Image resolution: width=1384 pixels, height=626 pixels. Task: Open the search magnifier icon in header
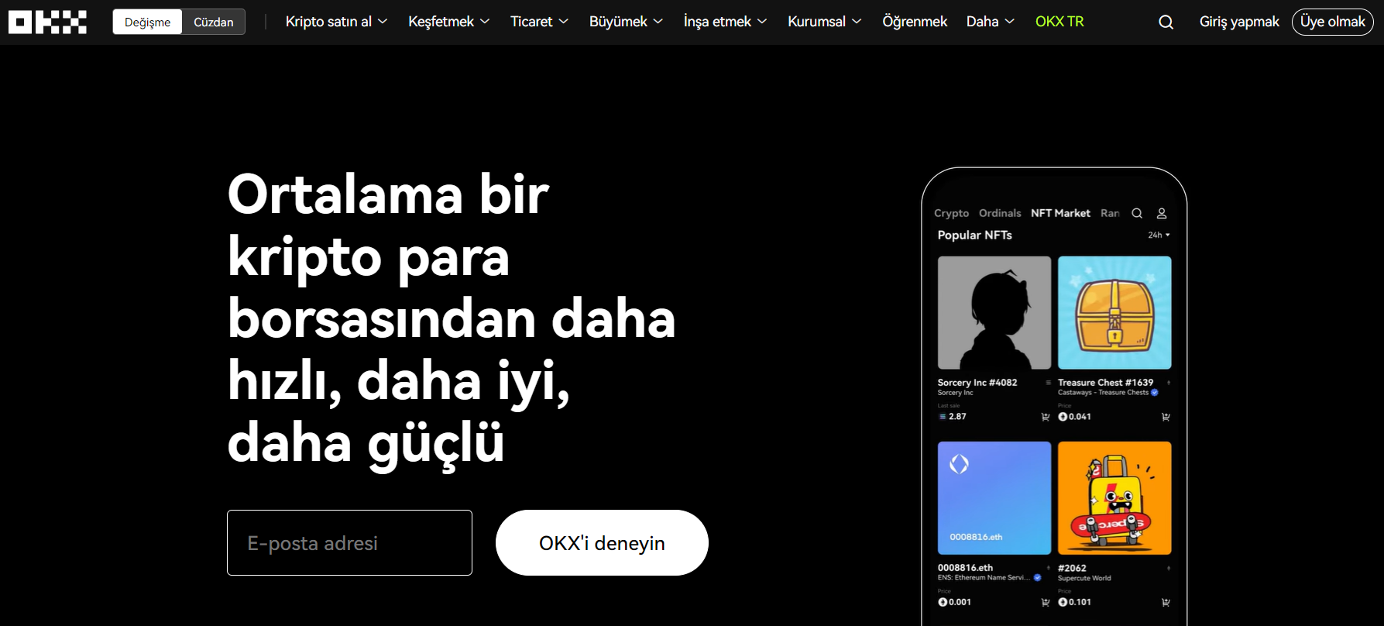(1166, 22)
